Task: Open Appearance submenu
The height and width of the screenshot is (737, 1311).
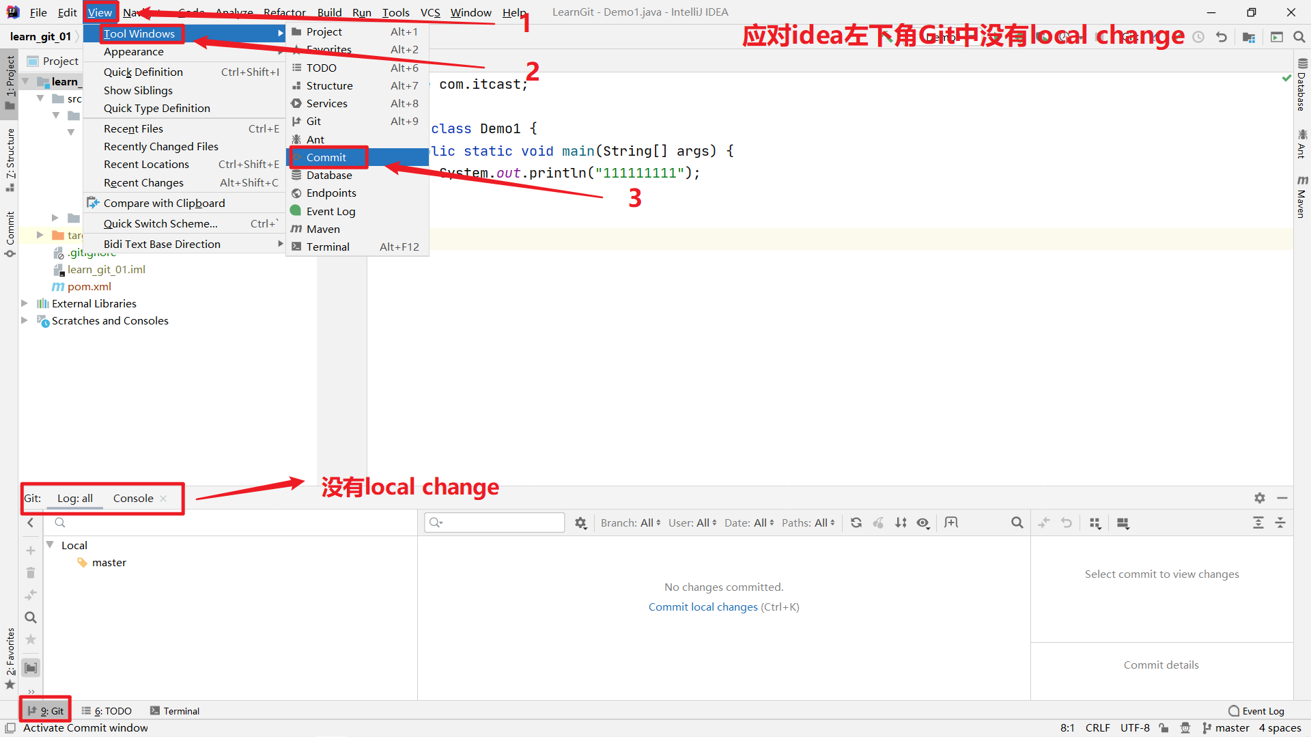Action: (184, 51)
